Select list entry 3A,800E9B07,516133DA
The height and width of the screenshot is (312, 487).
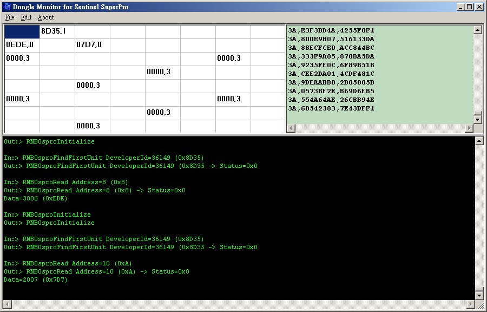tap(331, 39)
